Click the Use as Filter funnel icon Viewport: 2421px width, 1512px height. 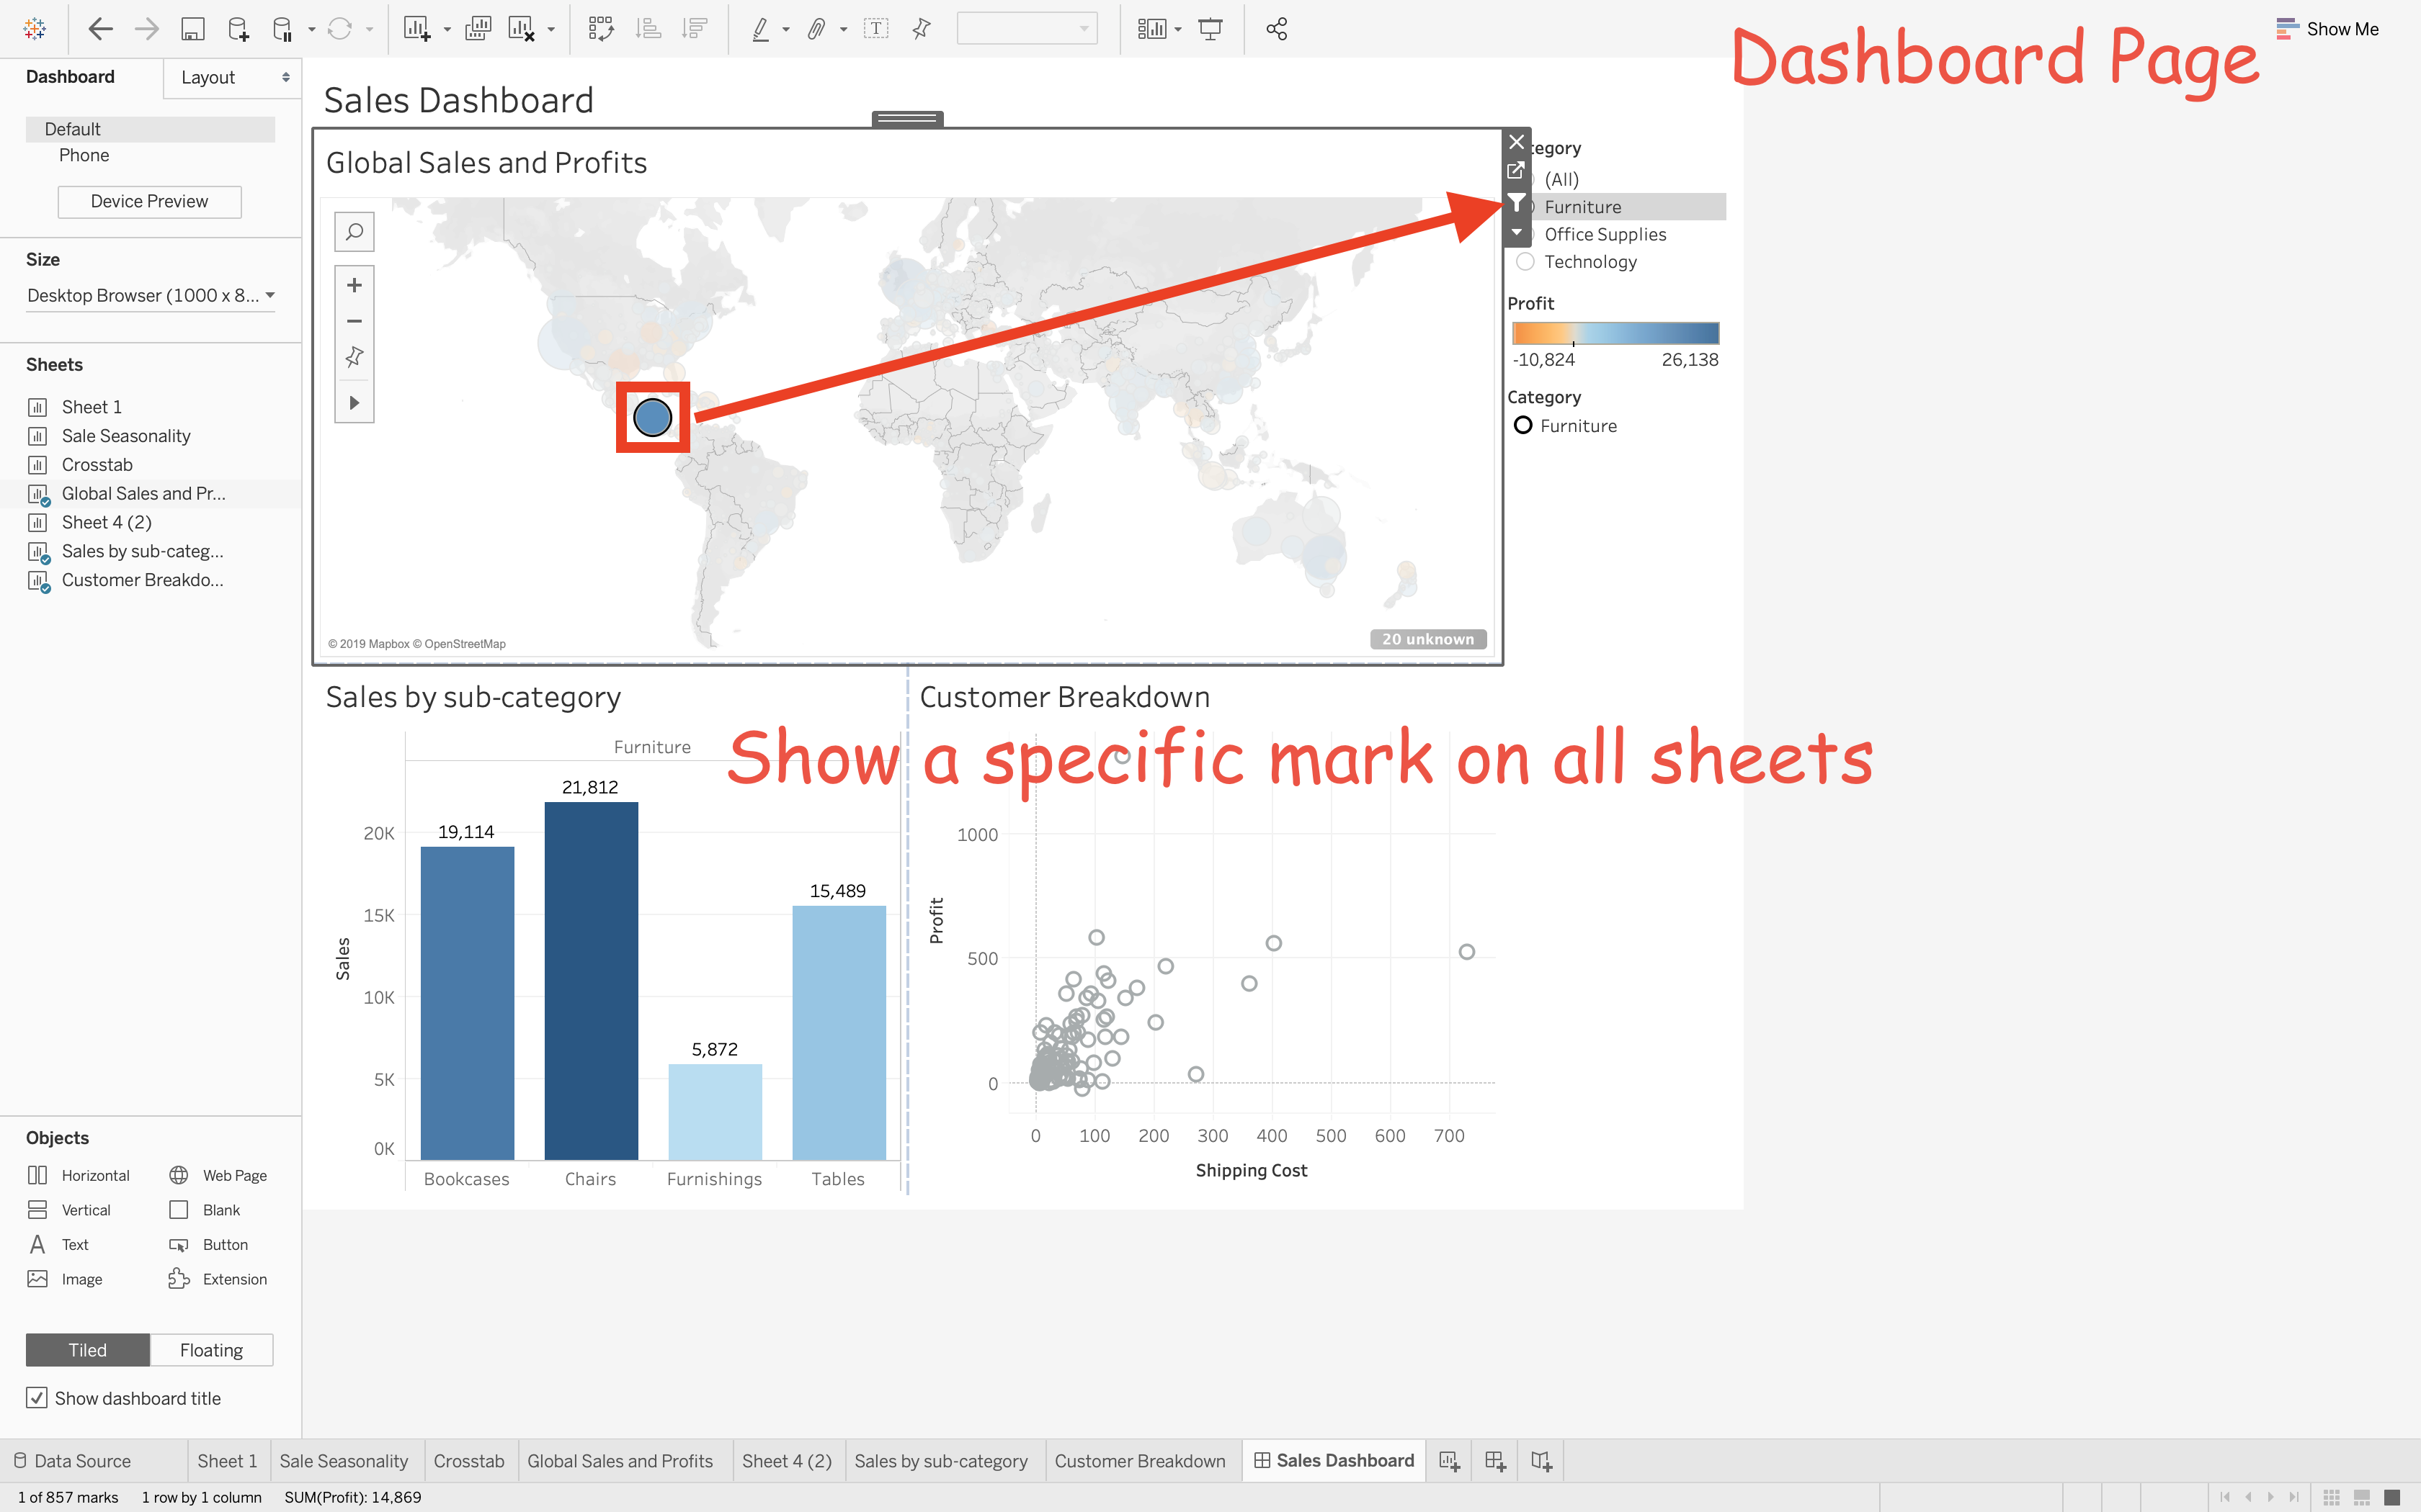(1517, 203)
